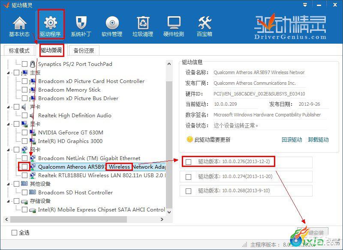The width and height of the screenshot is (343, 250).
Task: Check the Realtek High Definition Audio checkbox
Action: [25, 115]
